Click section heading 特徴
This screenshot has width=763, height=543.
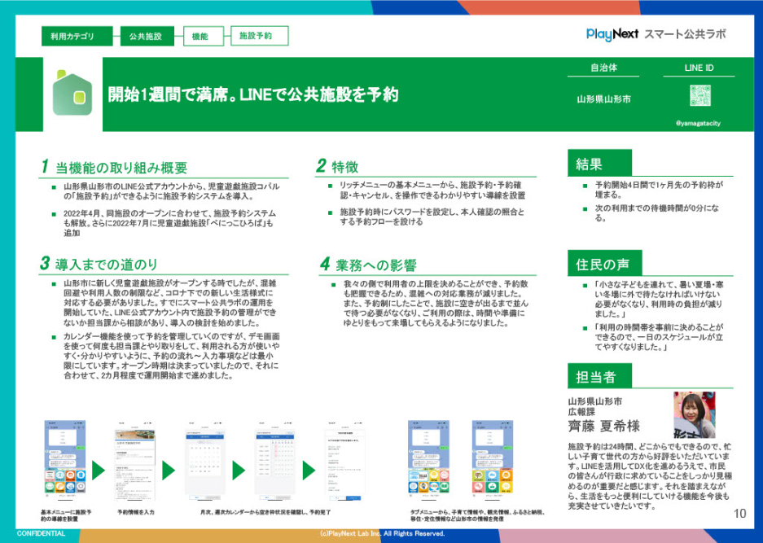pos(345,167)
